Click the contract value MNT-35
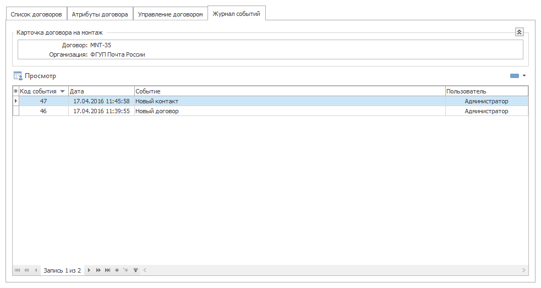 click(x=101, y=45)
